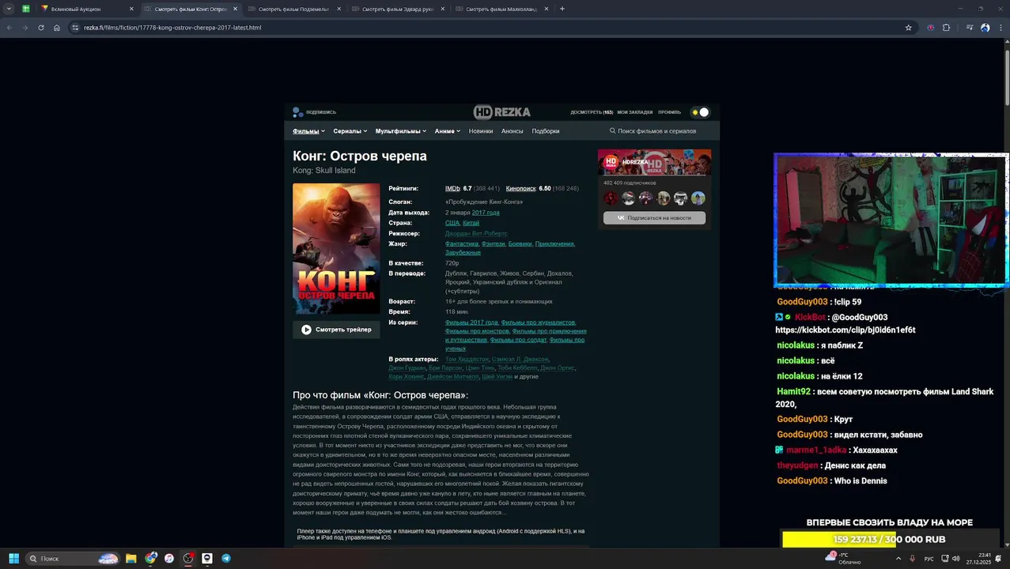1010x569 pixels.
Task: Click the taskbar Поиск search box
Action: coord(72,559)
